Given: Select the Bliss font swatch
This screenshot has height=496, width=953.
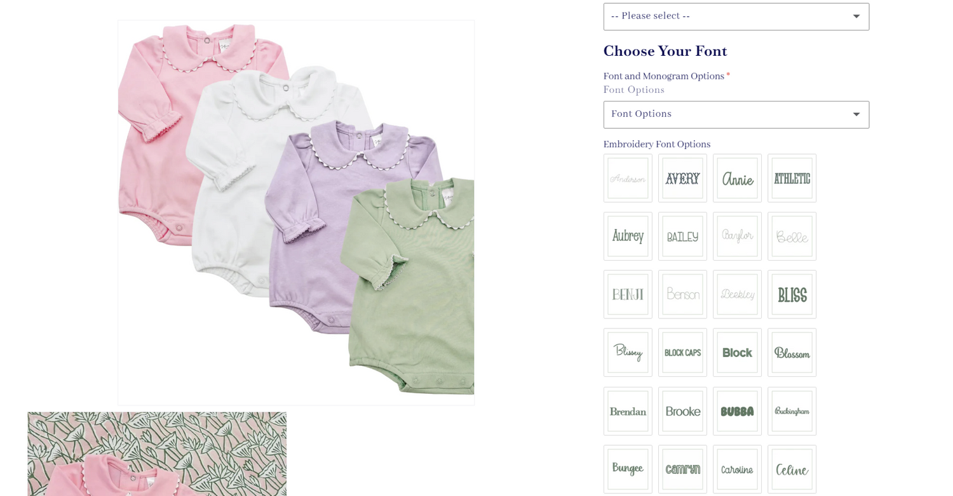Looking at the screenshot, I should 792,294.
